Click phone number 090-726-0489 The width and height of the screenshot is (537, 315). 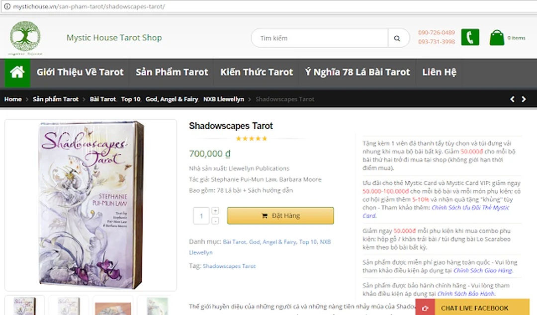tap(437, 32)
